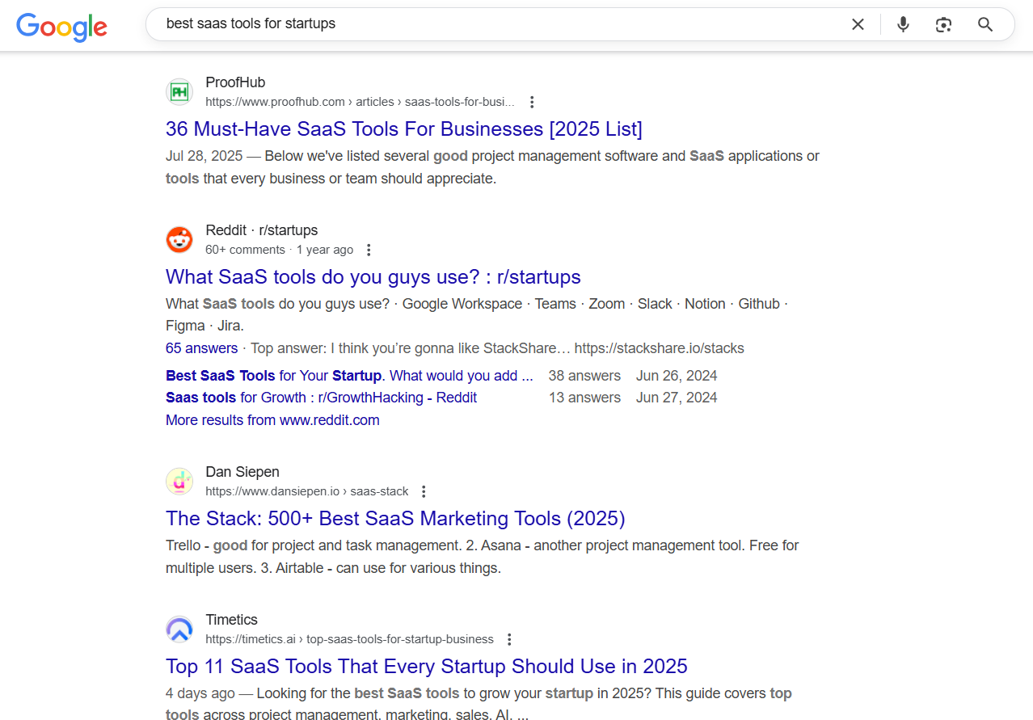Click the Dan Siepen site favicon
Image resolution: width=1033 pixels, height=720 pixels.
(179, 481)
